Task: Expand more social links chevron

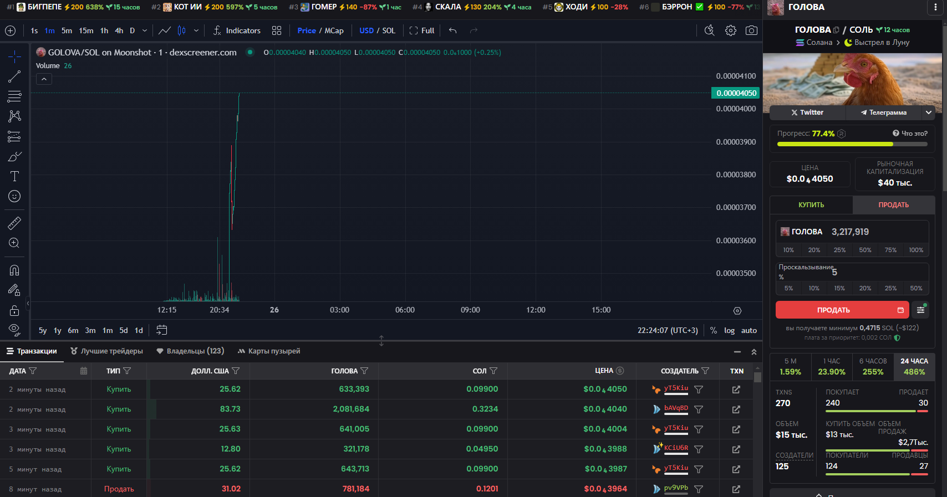Action: [928, 112]
